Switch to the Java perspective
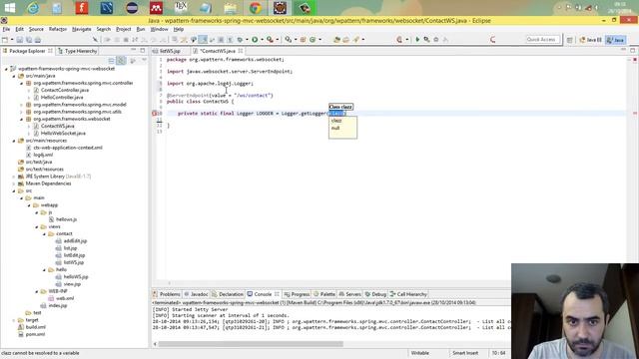Image resolution: width=639 pixels, height=359 pixels. (x=616, y=40)
